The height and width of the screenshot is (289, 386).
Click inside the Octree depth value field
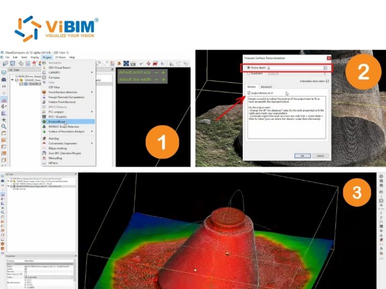click(296, 68)
